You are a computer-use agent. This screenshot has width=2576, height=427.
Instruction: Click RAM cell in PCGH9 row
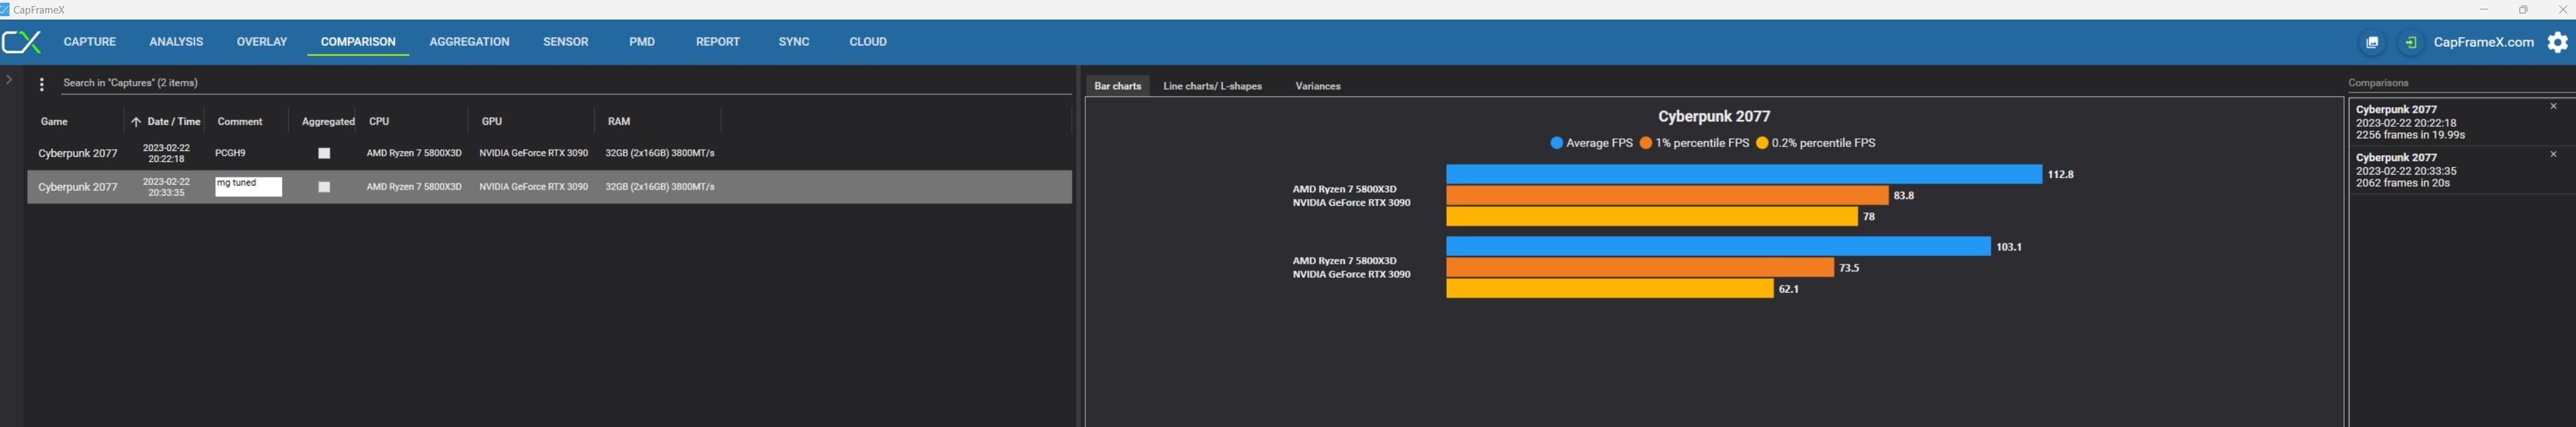(659, 153)
